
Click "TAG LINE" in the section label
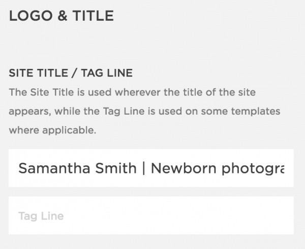point(108,74)
